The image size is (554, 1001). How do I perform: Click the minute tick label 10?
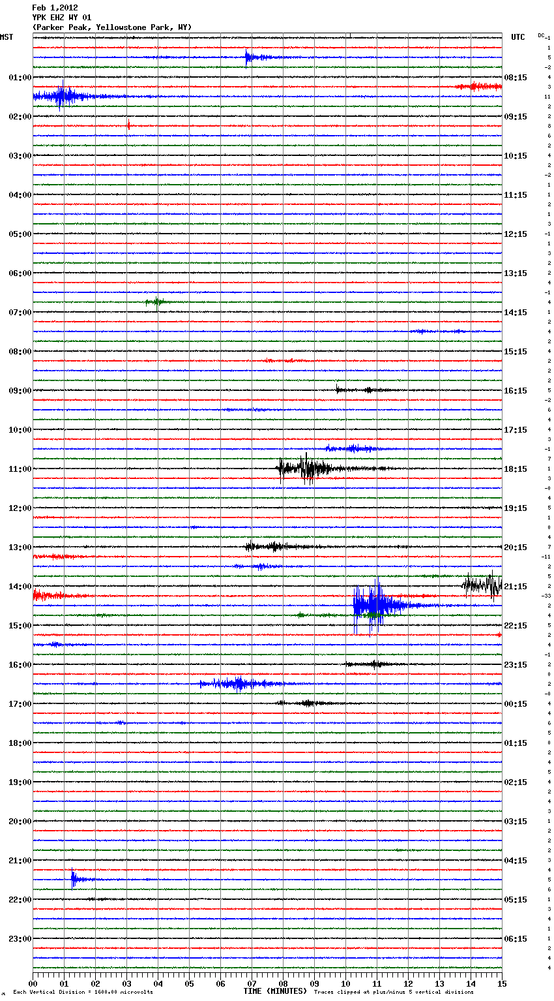[345, 983]
